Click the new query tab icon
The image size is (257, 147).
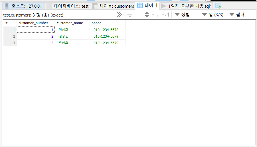(x=218, y=6)
